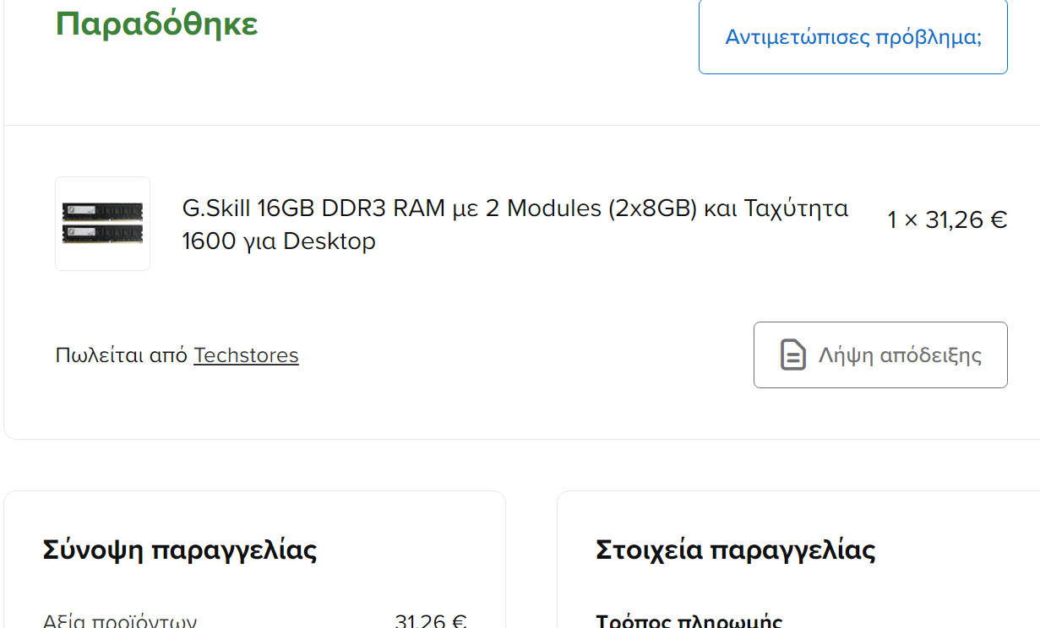Click '1600 για Desktop' in the product title

tap(279, 241)
